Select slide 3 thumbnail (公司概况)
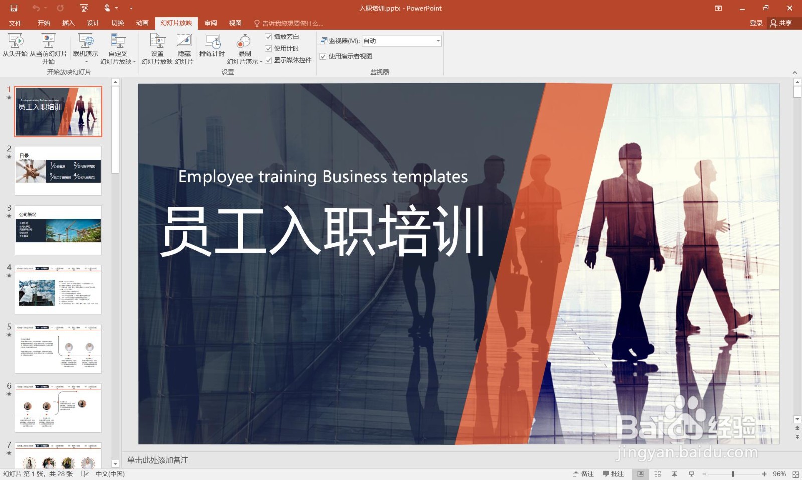The width and height of the screenshot is (802, 480). pos(58,230)
